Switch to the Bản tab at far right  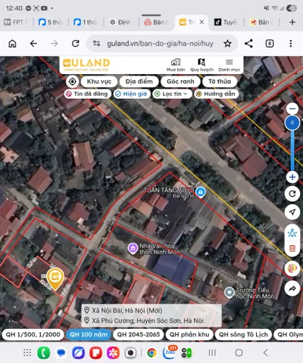(x=261, y=22)
